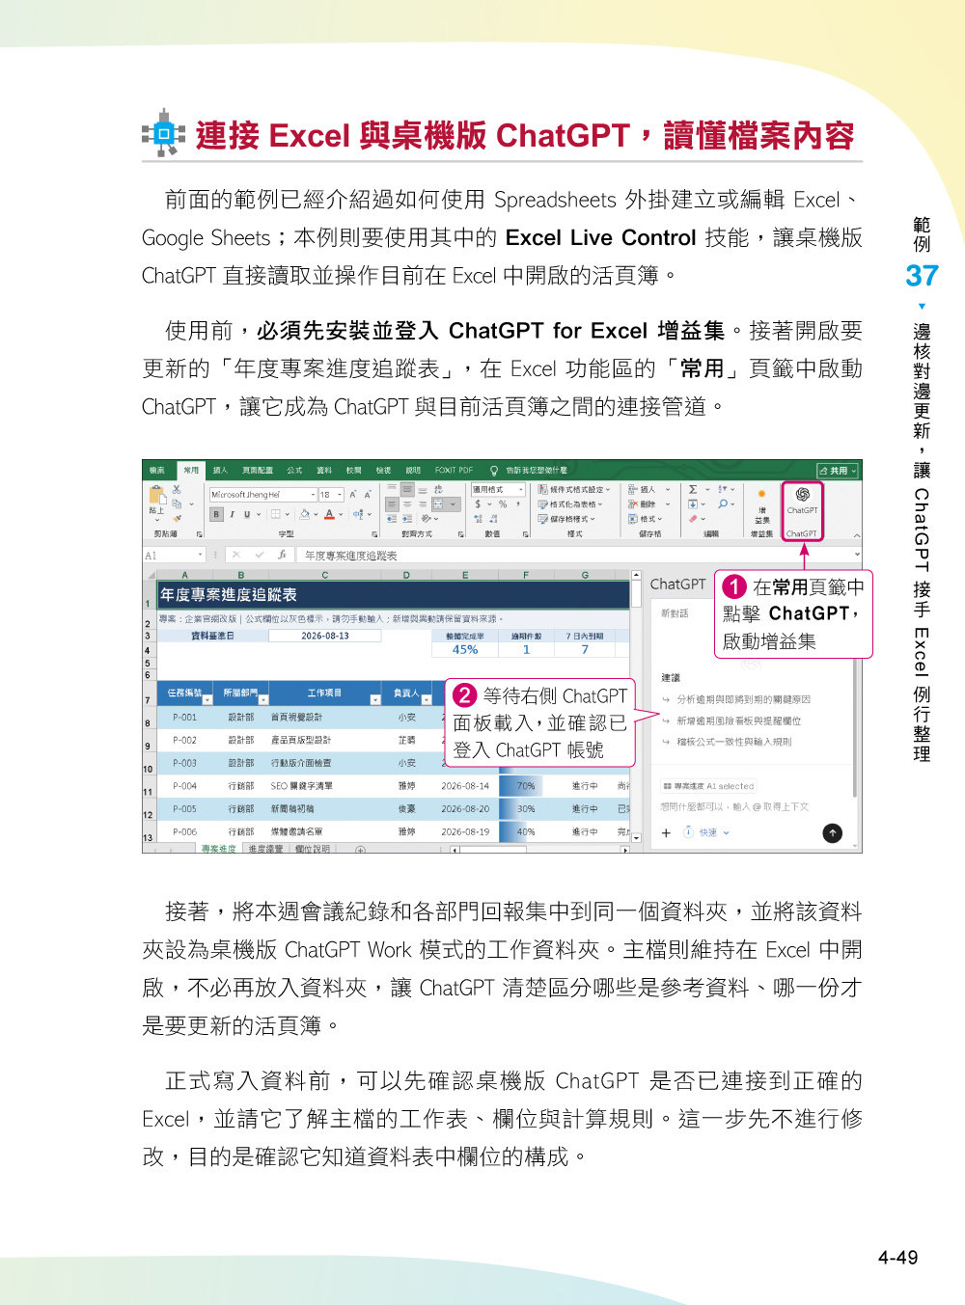
Task: Switch to the 欄位說明 sheet tab
Action: click(x=312, y=849)
